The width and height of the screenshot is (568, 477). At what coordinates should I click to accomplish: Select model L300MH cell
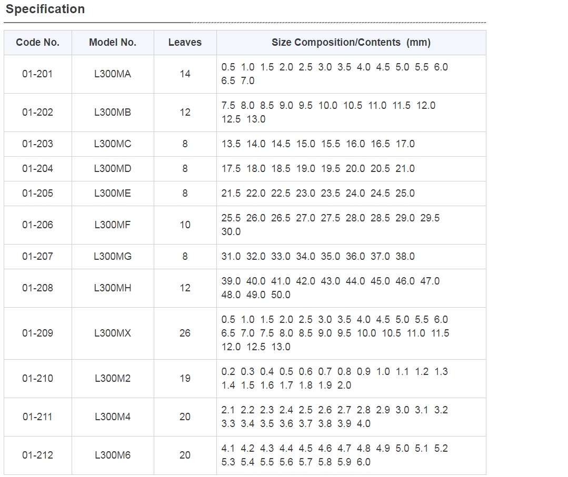point(113,288)
